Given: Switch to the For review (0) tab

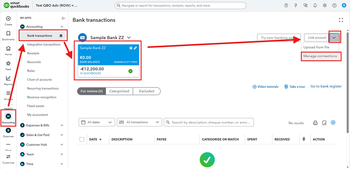Looking at the screenshot, I should tap(92, 91).
